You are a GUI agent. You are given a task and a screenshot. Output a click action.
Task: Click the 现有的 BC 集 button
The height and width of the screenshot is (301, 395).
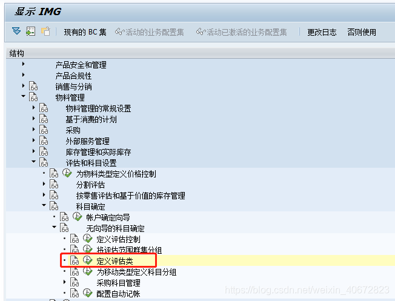[85, 32]
